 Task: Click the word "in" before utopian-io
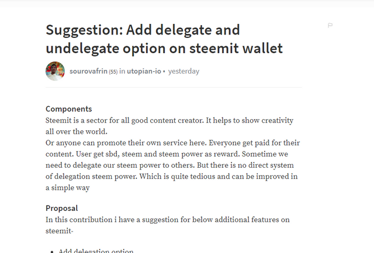pyautogui.click(x=122, y=71)
